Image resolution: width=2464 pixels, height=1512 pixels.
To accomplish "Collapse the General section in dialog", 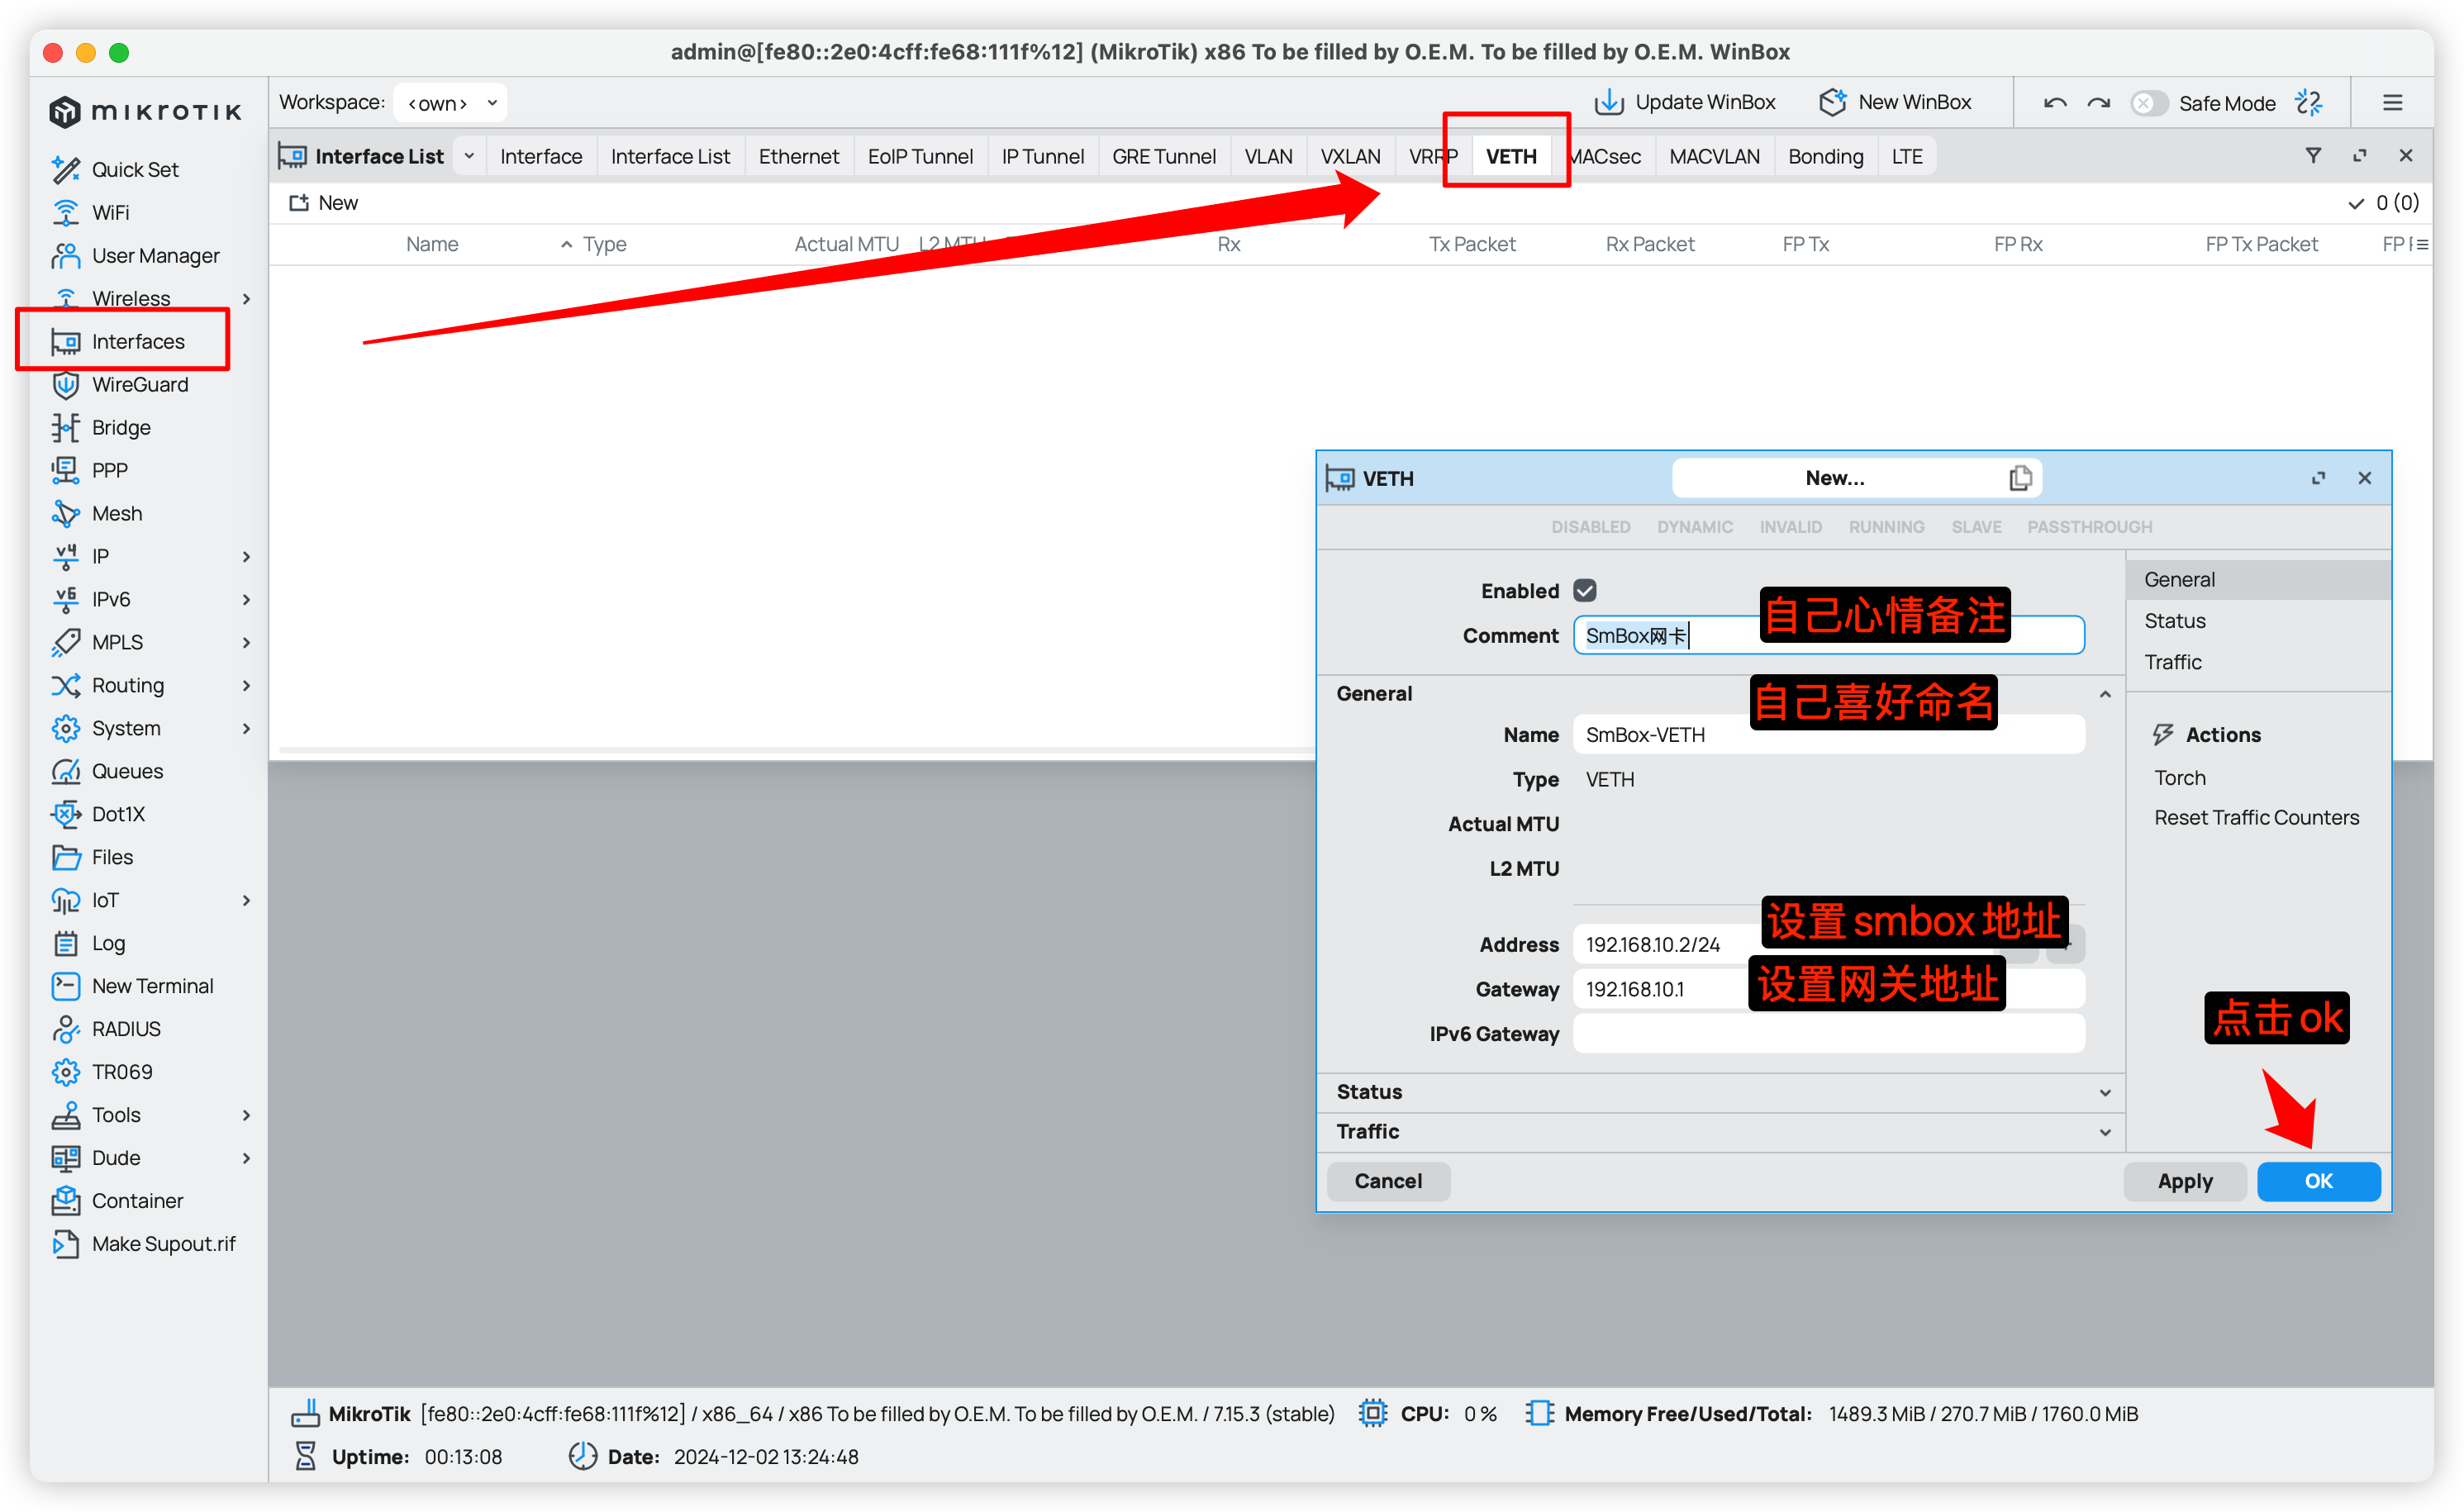I will (2105, 694).
